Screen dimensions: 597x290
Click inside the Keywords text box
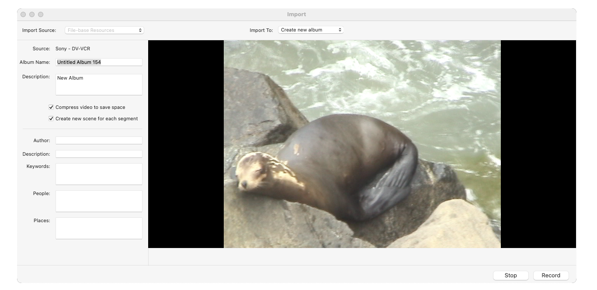98,174
